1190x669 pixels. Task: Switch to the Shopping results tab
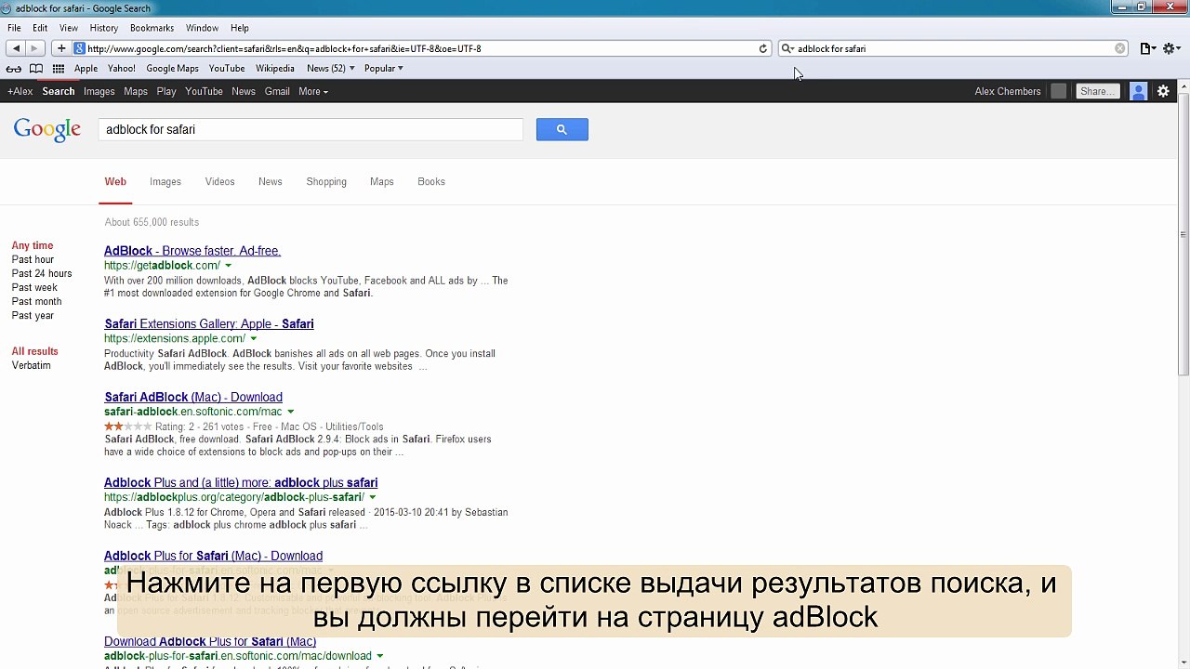(326, 181)
